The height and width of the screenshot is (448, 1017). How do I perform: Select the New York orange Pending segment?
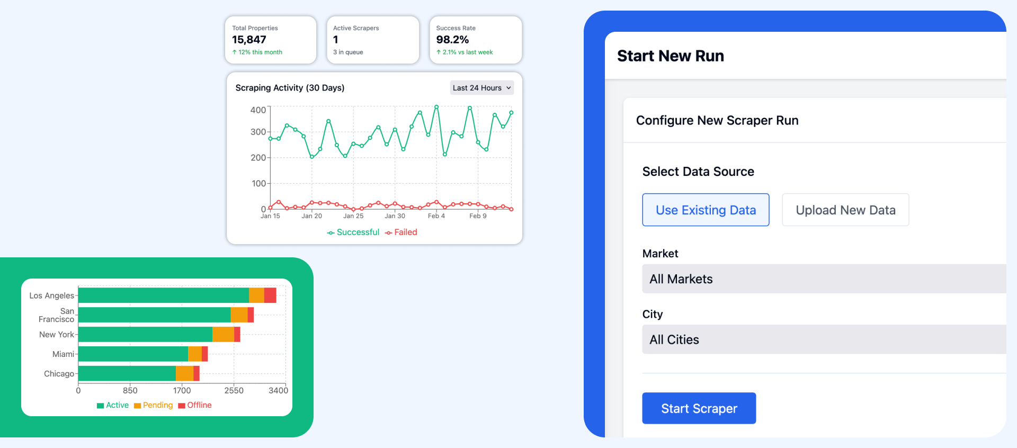[x=224, y=335]
